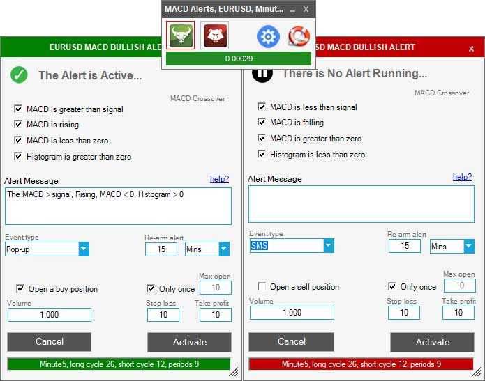
Task: Click Volume field in the red window
Action: point(292,313)
